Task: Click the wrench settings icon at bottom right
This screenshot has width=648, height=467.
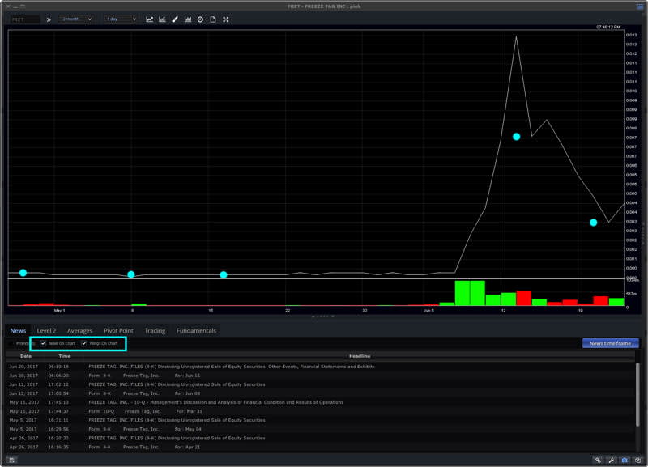Action: pos(611,460)
